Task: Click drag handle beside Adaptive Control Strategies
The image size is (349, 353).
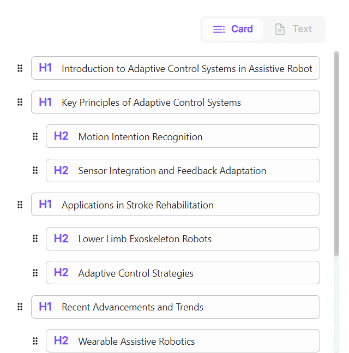Action: [x=35, y=273]
